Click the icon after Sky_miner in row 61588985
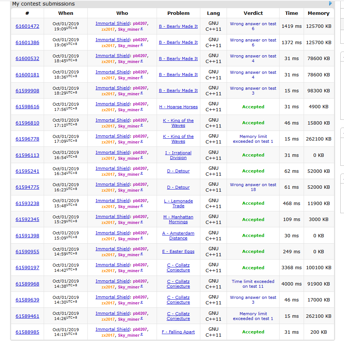The image size is (344, 353). click(142, 334)
